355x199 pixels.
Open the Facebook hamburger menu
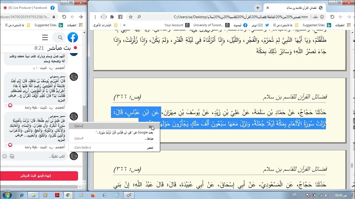tap(45, 37)
